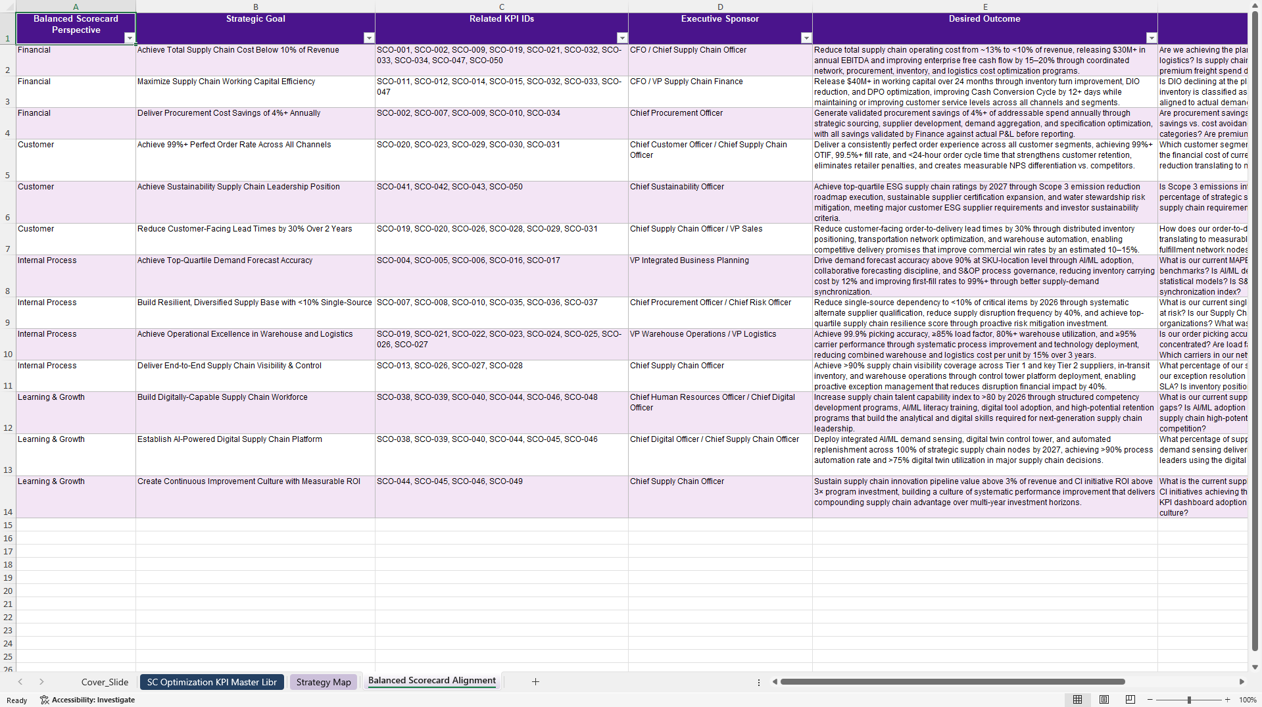Select cell 'Maximize Supply Chain Working Capital Efficiency'
Viewport: 1262px width, 707px height.
[255, 91]
